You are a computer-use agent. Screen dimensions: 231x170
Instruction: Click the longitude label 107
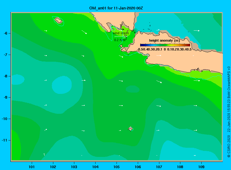[x=159, y=167]
